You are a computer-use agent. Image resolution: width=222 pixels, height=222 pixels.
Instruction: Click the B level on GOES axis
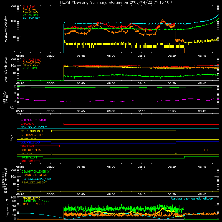click(15, 93)
